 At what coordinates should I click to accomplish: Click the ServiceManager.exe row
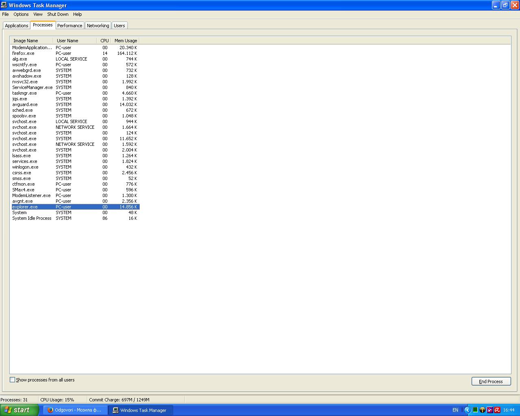tap(75, 87)
